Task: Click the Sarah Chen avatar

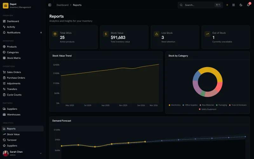Action: pos(6,153)
